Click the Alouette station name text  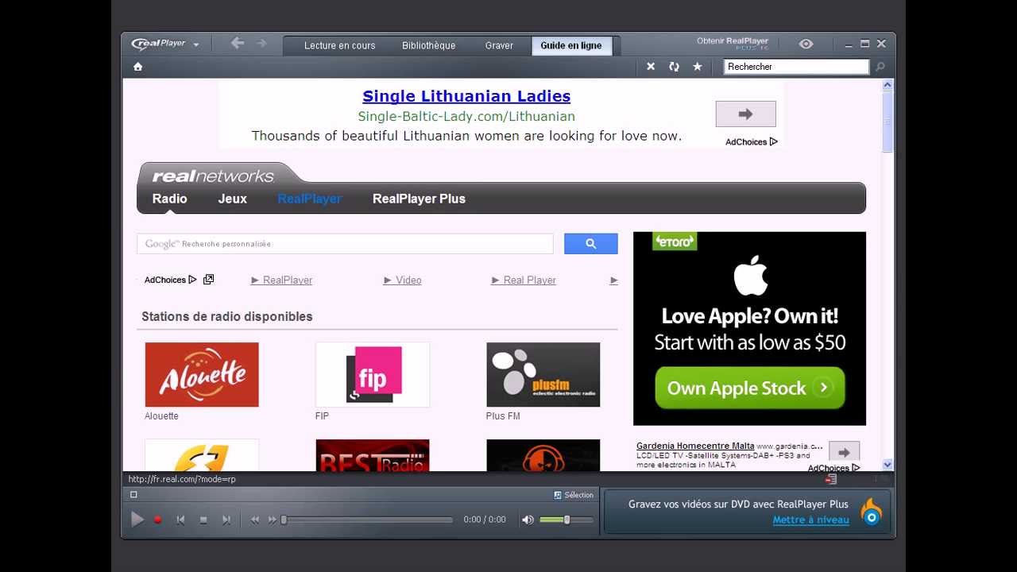tap(161, 416)
